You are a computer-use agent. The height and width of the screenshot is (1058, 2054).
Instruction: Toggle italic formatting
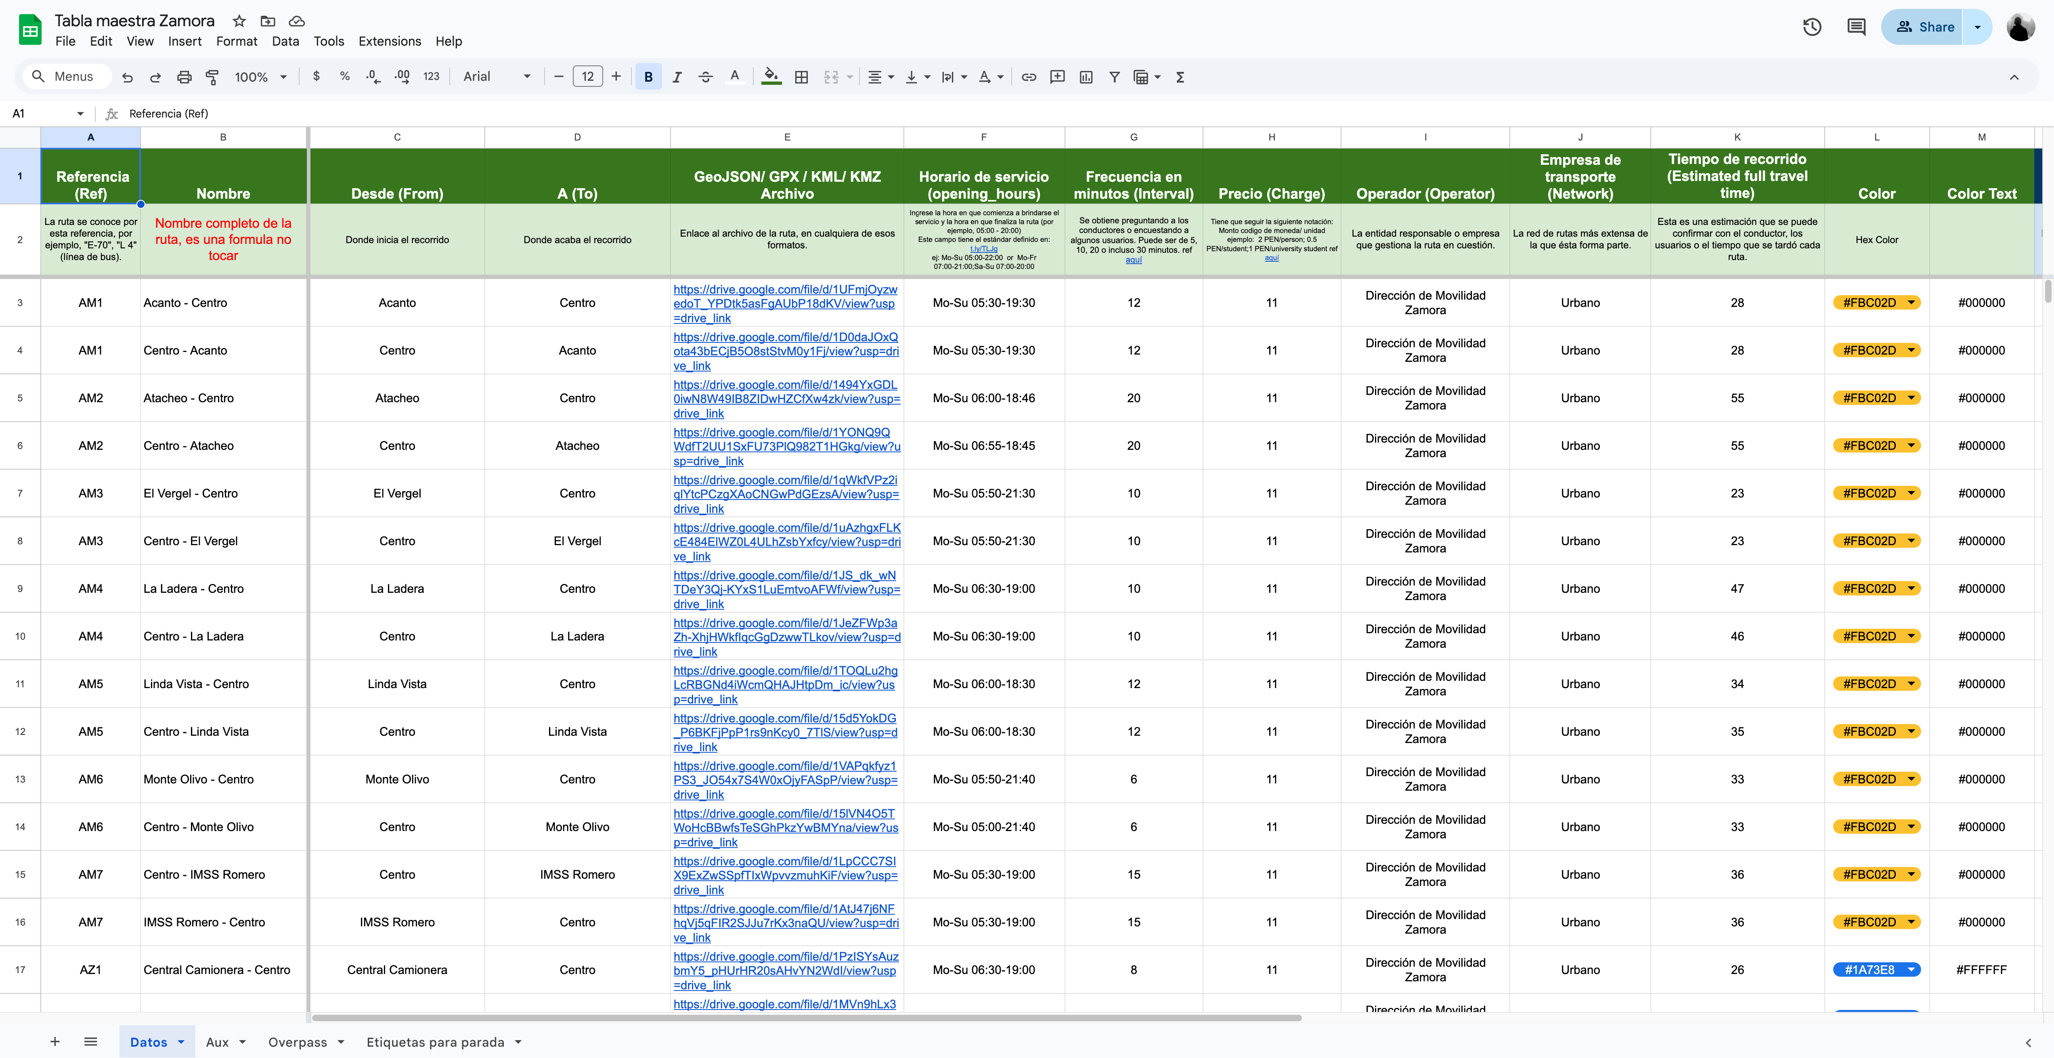pos(677,77)
